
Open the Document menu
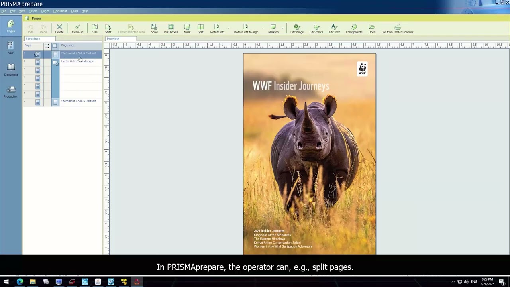pyautogui.click(x=60, y=11)
